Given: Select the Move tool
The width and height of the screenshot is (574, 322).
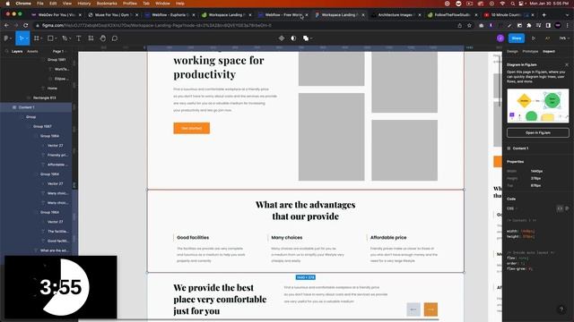Looking at the screenshot, I should [21, 38].
